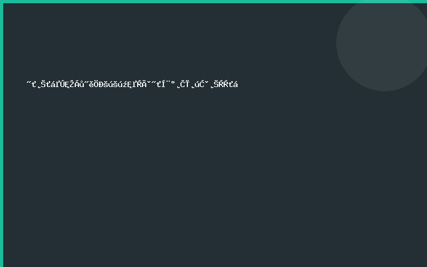Click the left edge of the gray circle
427x267 pixels.
tap(338, 43)
